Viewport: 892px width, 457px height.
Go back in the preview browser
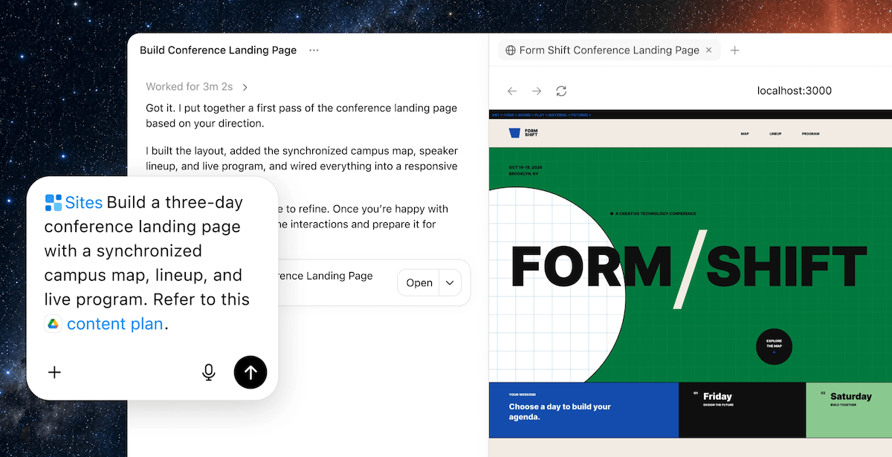[x=512, y=91]
